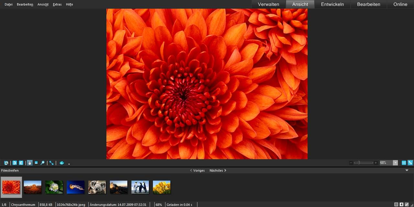Click the Filmstreifen panel title
Viewport: 414px width, 207px height.
pos(10,171)
